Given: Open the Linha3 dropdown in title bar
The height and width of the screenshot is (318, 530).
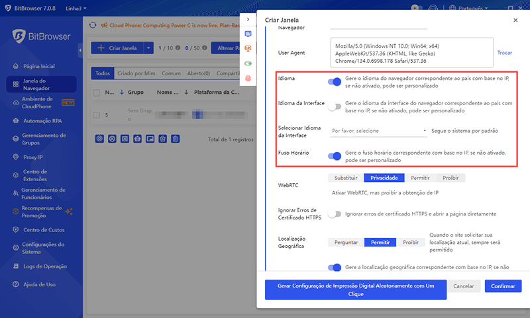Looking at the screenshot, I should coord(76,8).
